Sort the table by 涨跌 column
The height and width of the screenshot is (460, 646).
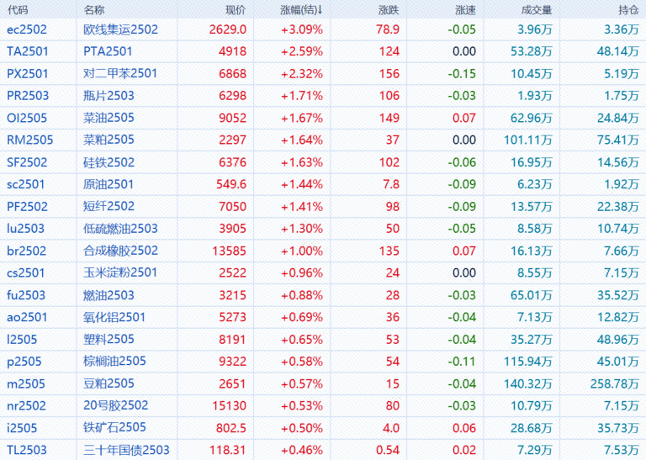click(389, 9)
